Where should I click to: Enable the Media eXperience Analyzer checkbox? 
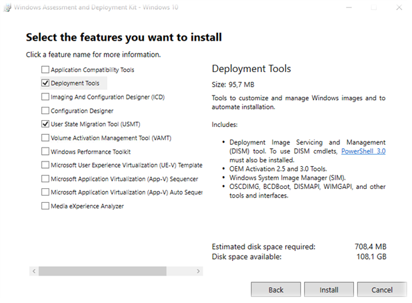[x=45, y=206]
